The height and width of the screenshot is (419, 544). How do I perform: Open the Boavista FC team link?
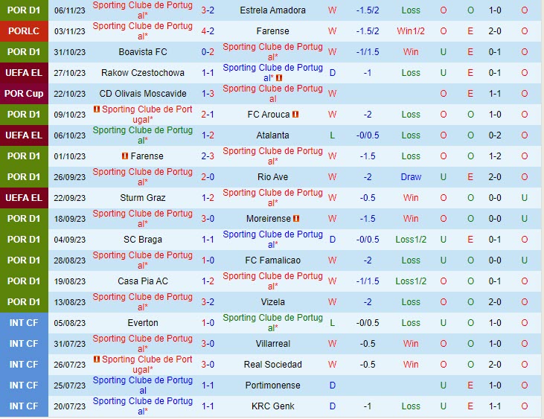pyautogui.click(x=143, y=52)
